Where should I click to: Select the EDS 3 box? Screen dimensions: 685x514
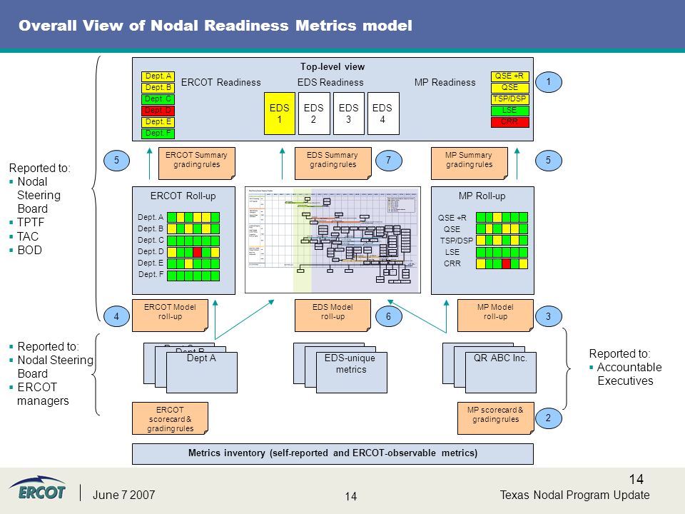[348, 114]
